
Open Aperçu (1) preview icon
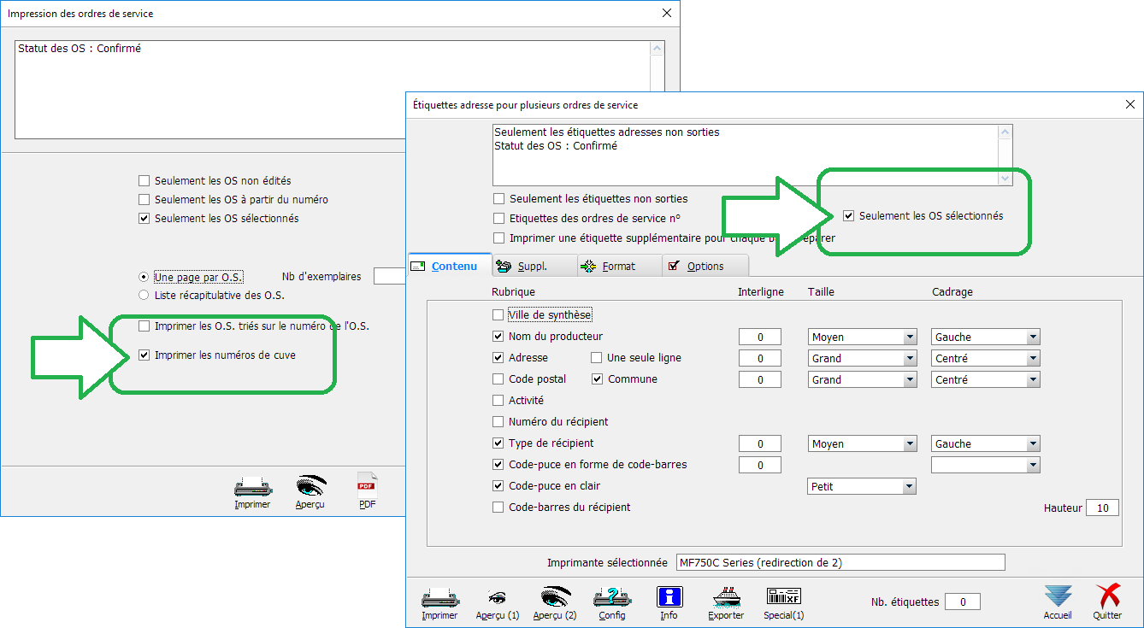(498, 597)
